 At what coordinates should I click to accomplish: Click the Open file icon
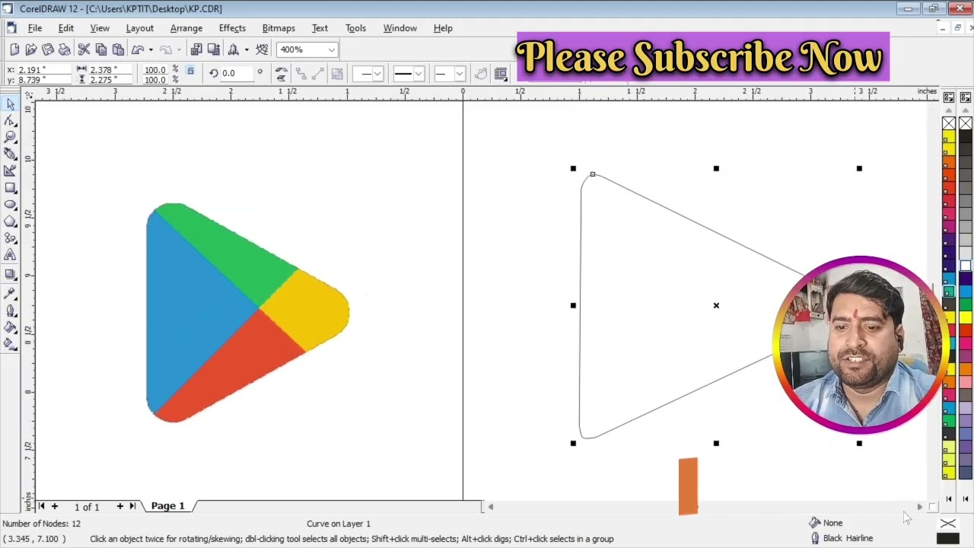[31, 49]
